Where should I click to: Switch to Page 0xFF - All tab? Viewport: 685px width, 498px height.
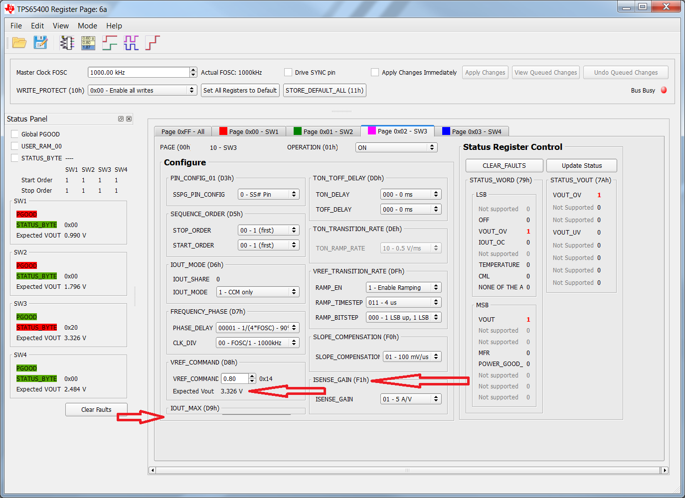(183, 131)
